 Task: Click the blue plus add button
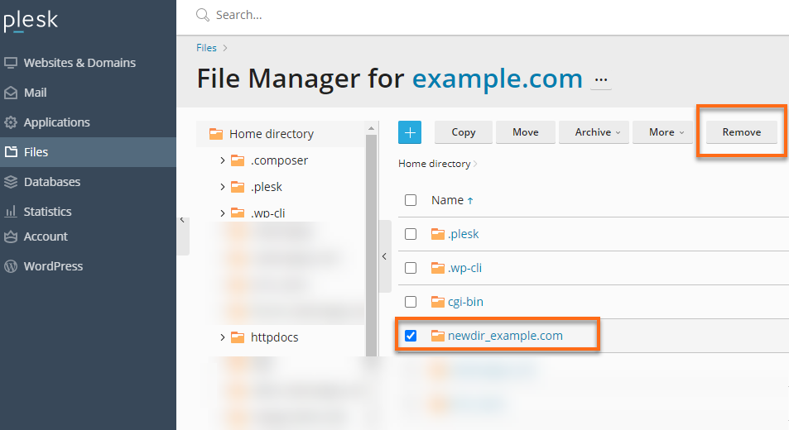point(410,132)
